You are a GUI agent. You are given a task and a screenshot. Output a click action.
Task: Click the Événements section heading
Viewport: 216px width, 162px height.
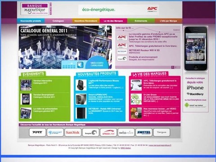click(33, 74)
